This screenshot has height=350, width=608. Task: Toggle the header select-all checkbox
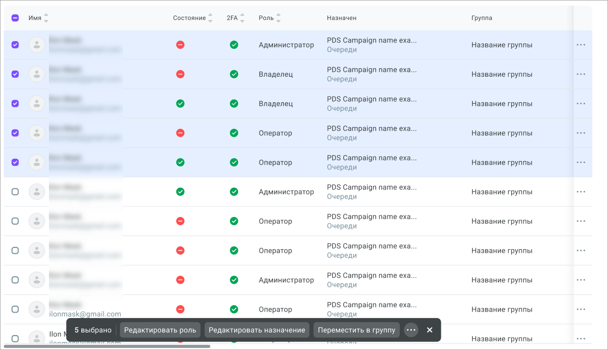tap(15, 18)
